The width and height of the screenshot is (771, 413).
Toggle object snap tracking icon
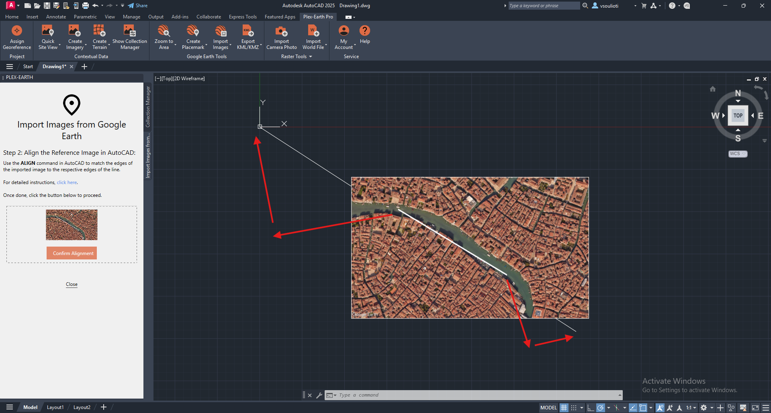click(633, 408)
